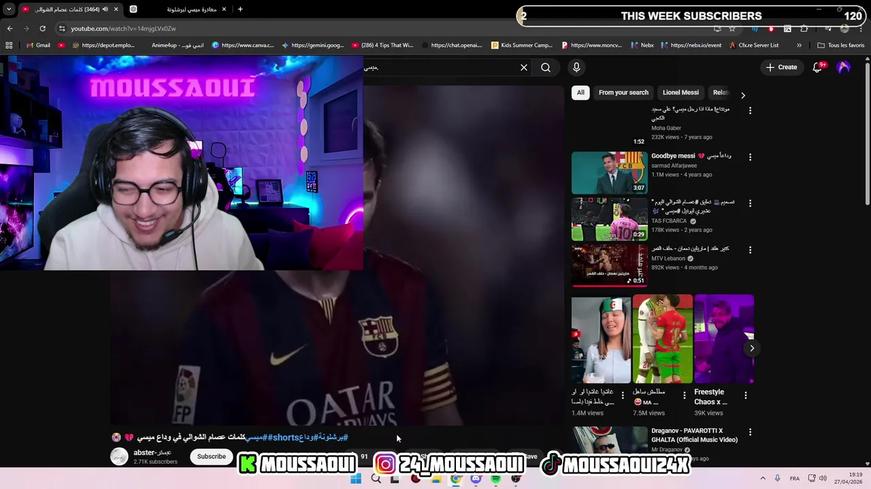871x489 pixels.
Task: Click the YouTube search magnifier icon
Action: tap(546, 67)
